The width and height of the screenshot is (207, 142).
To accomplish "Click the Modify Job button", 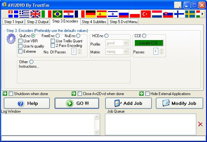I will tap(179, 103).
